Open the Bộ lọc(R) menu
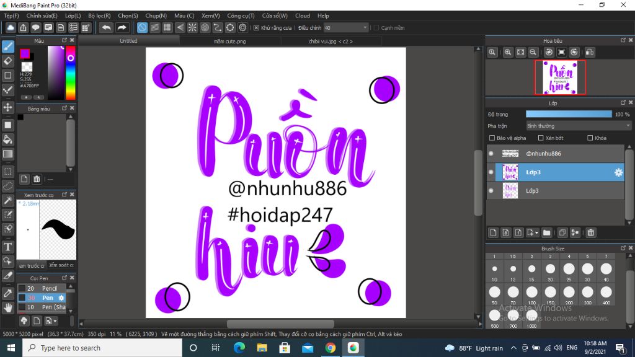 99,15
